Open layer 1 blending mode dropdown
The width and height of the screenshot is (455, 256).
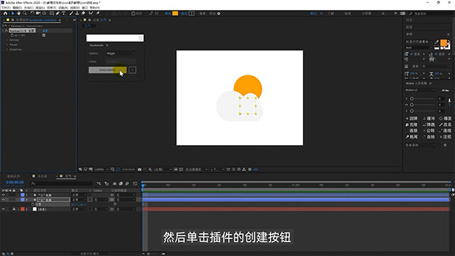(x=79, y=195)
